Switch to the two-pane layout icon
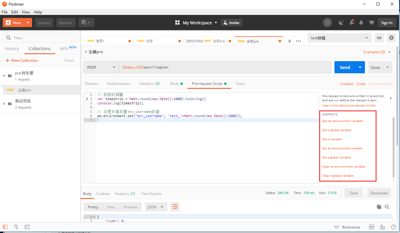Viewport: 400px width, 233px height. click(x=372, y=227)
